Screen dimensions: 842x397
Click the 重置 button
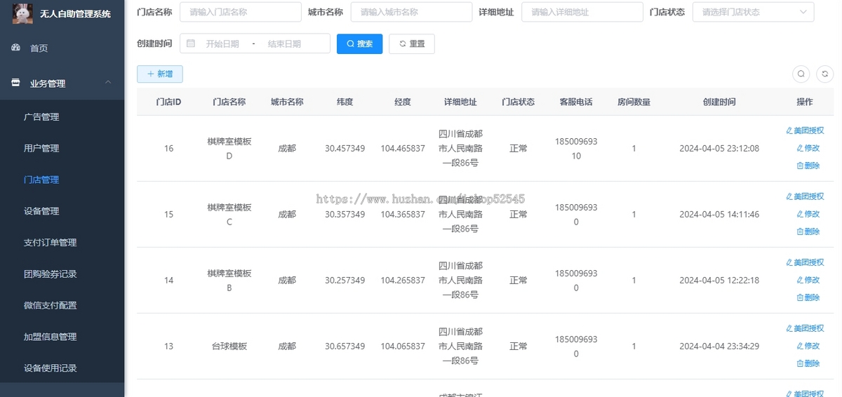pyautogui.click(x=412, y=43)
